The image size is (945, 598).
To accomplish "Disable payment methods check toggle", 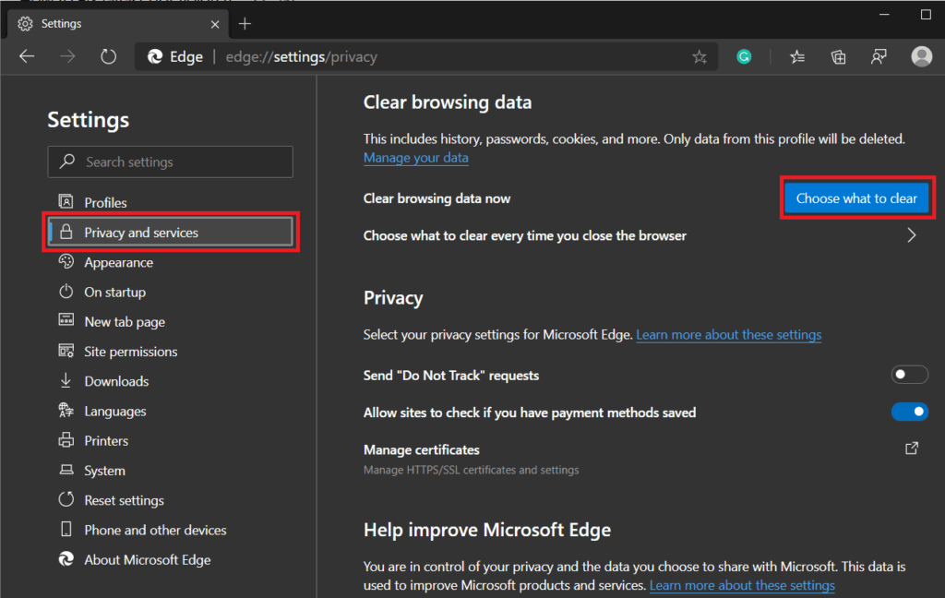I will 909,412.
